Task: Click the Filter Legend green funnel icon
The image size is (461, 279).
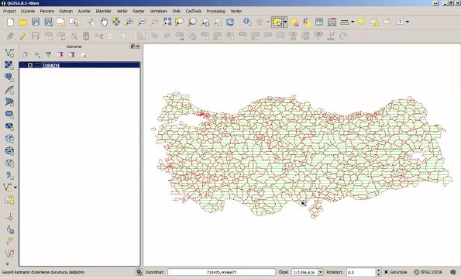Action: (x=48, y=55)
